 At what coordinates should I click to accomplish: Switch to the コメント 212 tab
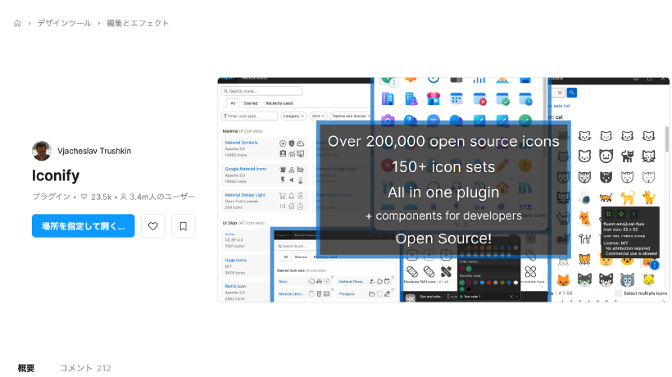85,368
